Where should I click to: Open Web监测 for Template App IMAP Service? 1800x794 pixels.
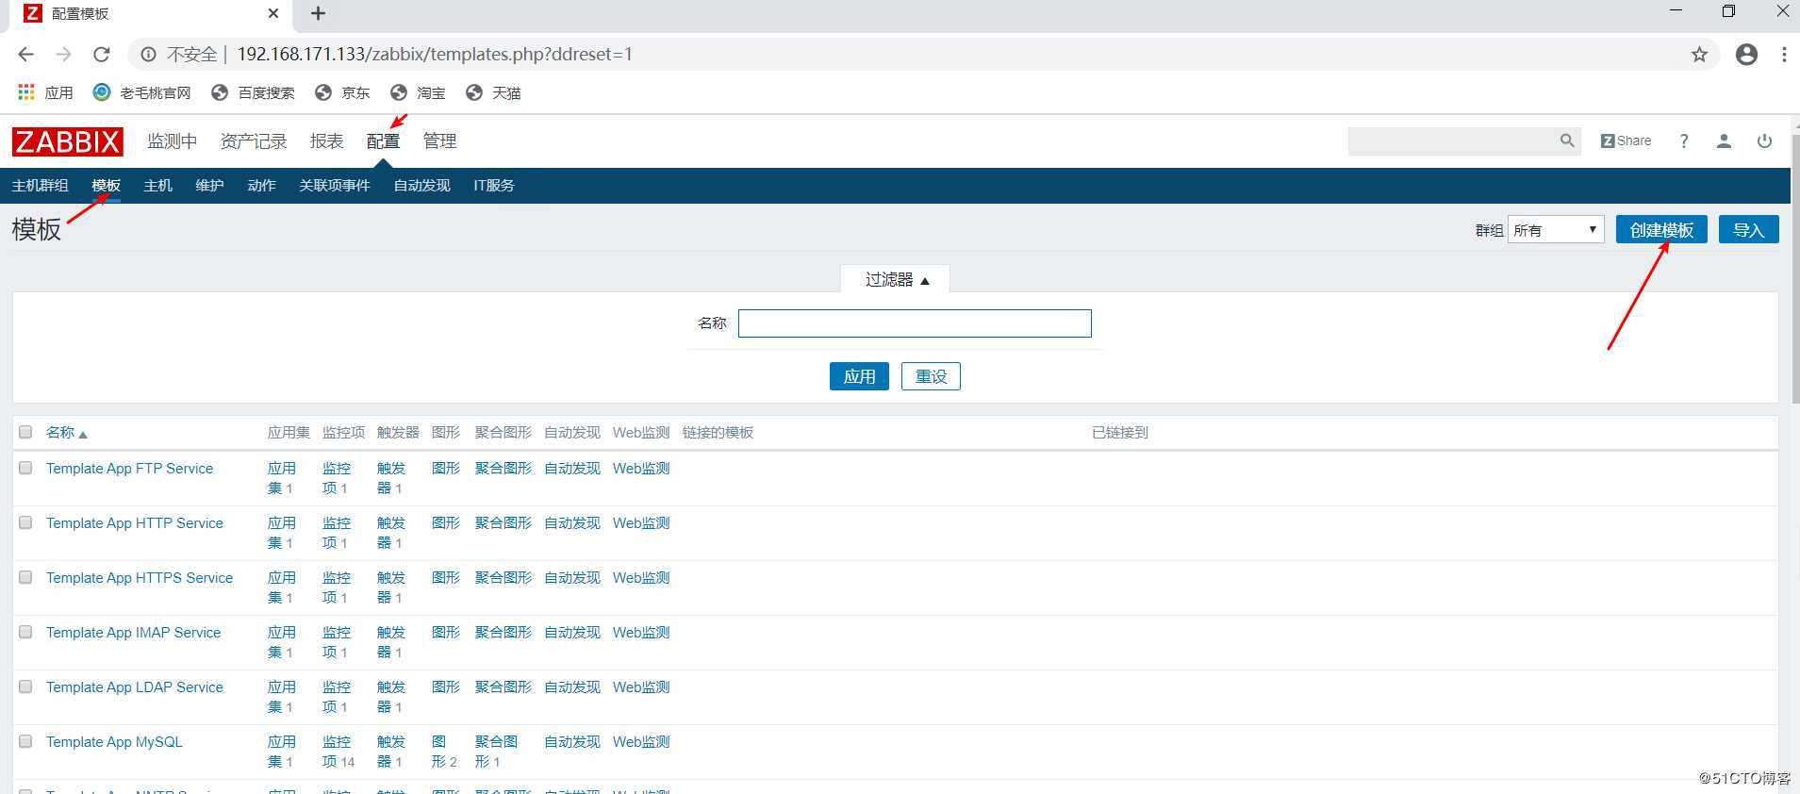641,633
